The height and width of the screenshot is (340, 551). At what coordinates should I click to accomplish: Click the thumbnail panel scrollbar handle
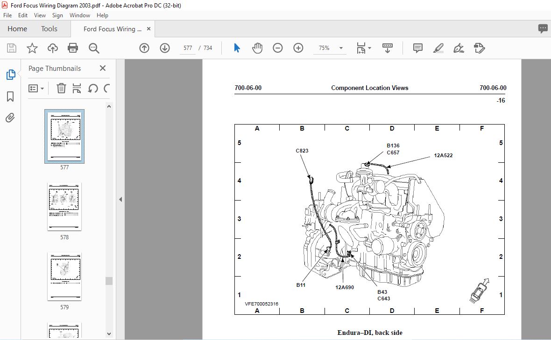click(x=109, y=281)
